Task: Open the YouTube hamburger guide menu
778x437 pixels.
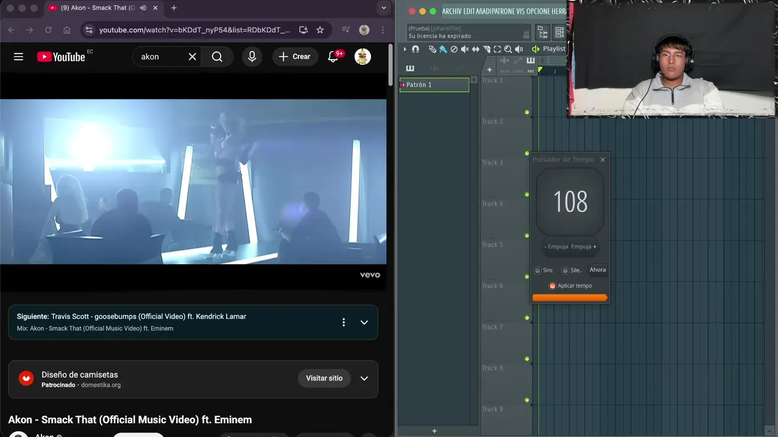Action: coord(18,56)
